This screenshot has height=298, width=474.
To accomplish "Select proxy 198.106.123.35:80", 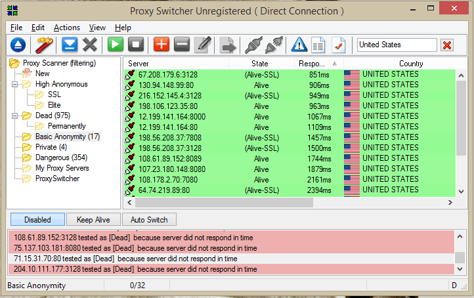I will point(290,106).
